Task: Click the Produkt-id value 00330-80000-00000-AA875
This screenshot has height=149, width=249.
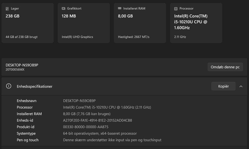Action: tap(86, 127)
